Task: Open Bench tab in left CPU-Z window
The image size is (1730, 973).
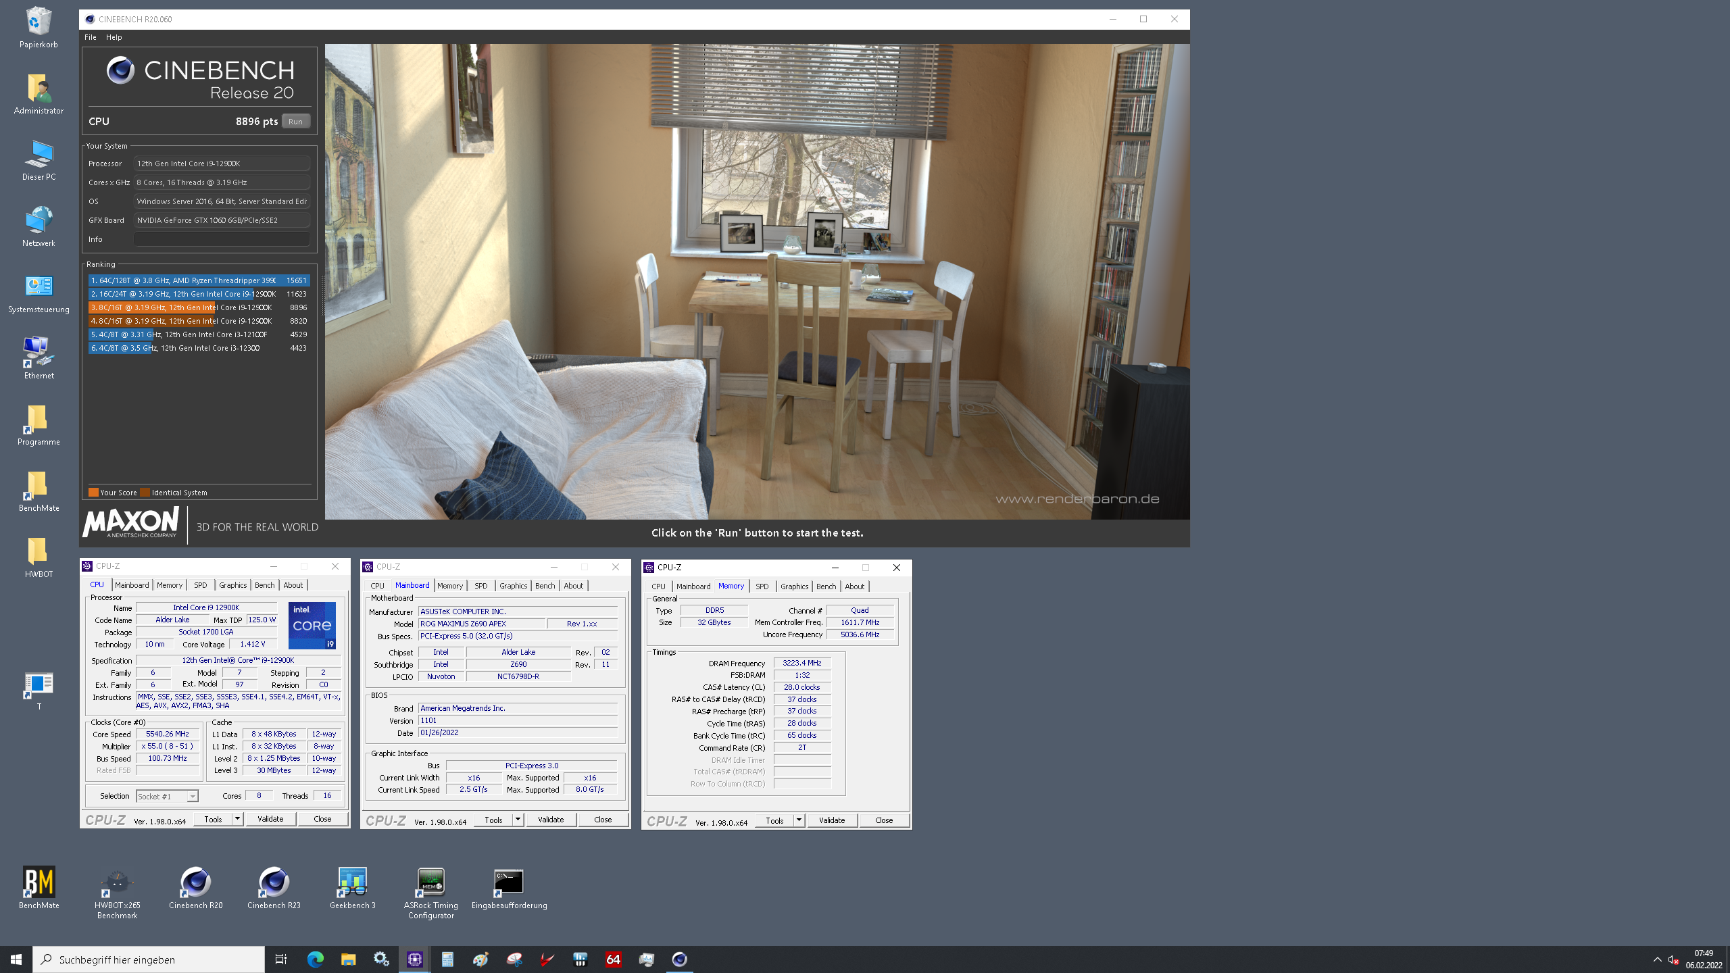Action: pyautogui.click(x=264, y=585)
